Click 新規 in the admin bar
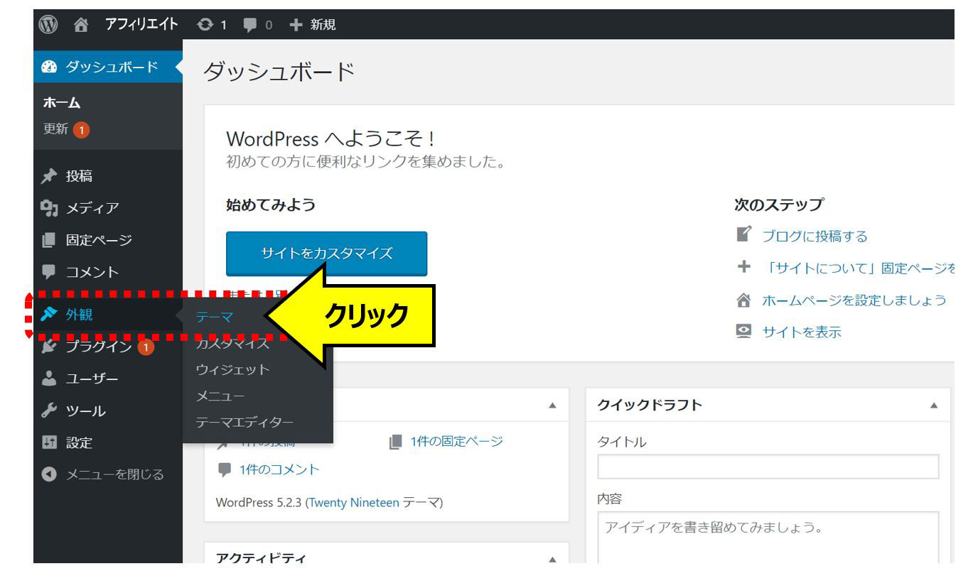 (323, 25)
